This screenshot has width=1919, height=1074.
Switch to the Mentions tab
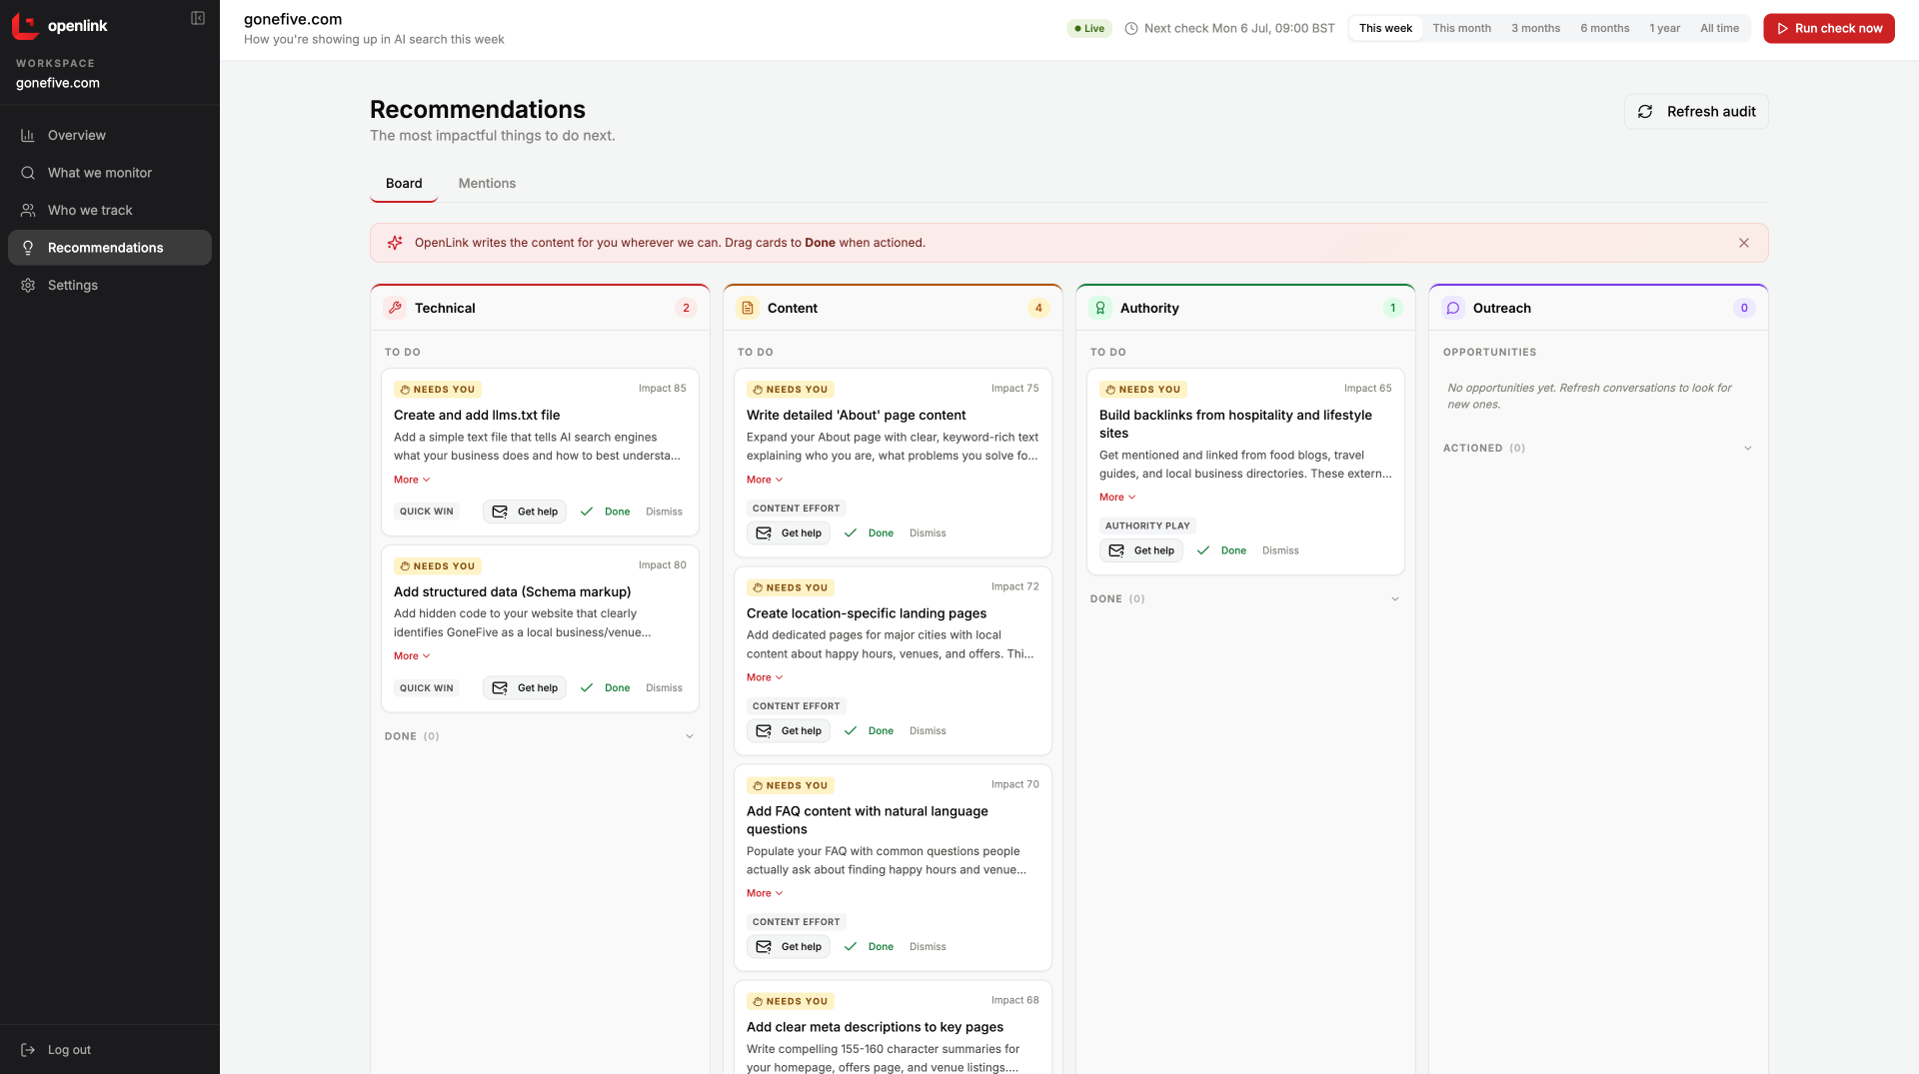coord(487,184)
